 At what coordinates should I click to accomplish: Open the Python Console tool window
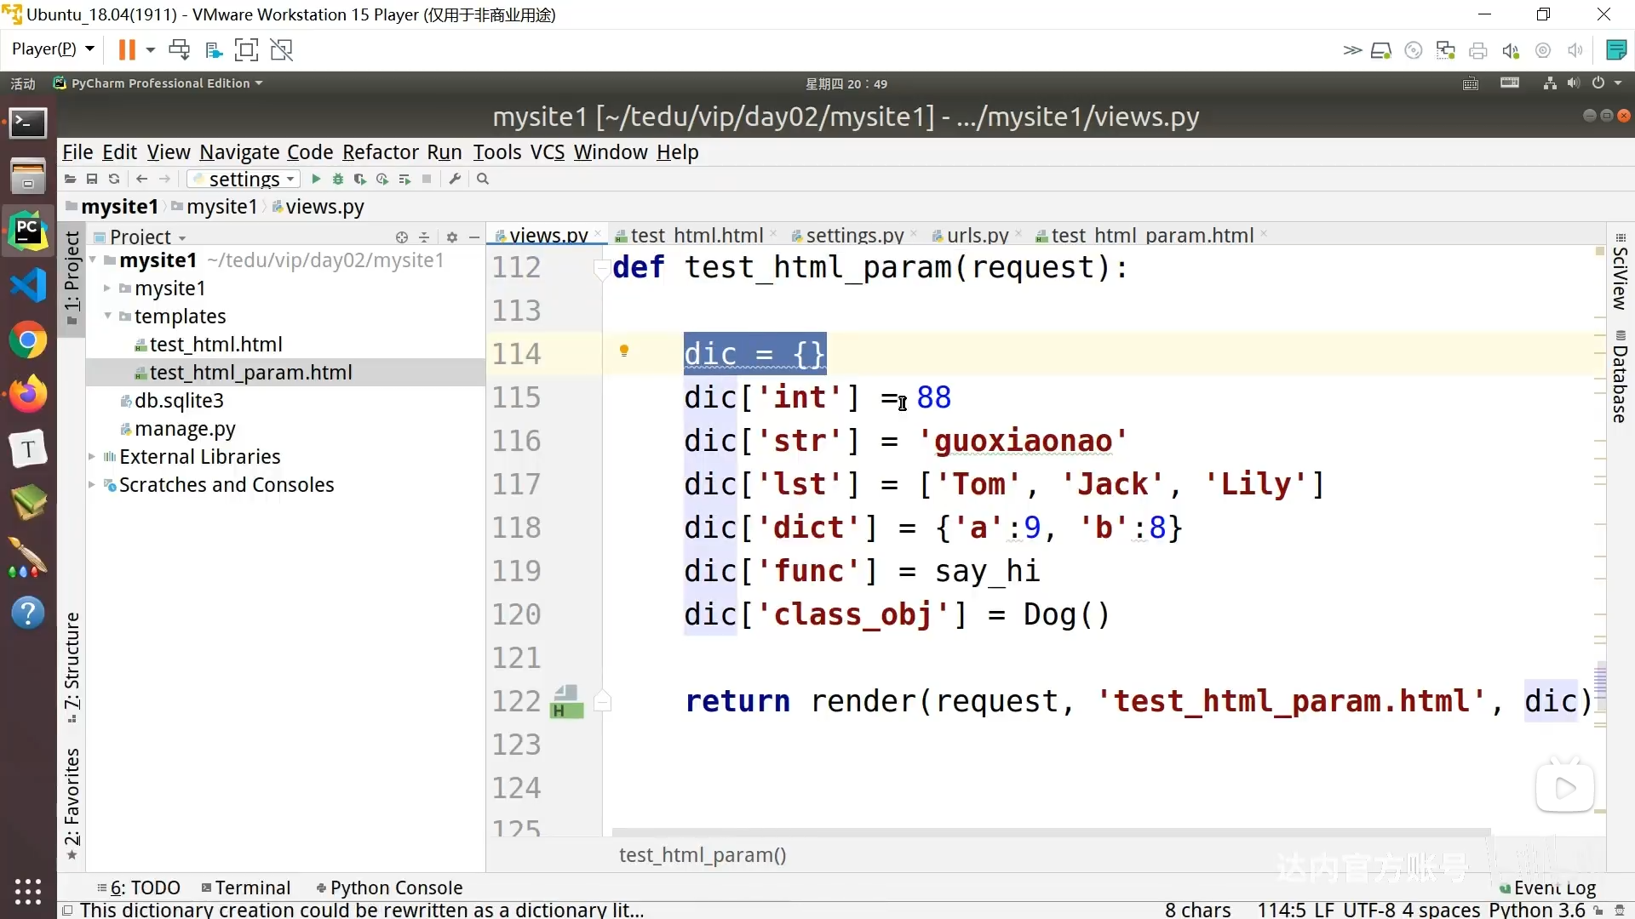389,888
